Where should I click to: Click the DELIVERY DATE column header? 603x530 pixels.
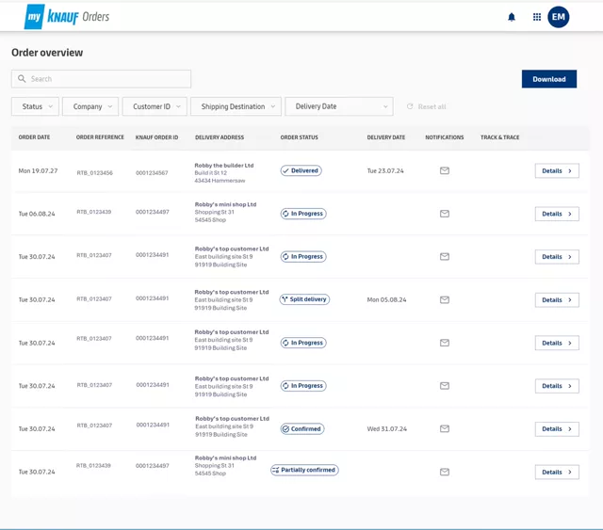pyautogui.click(x=386, y=137)
